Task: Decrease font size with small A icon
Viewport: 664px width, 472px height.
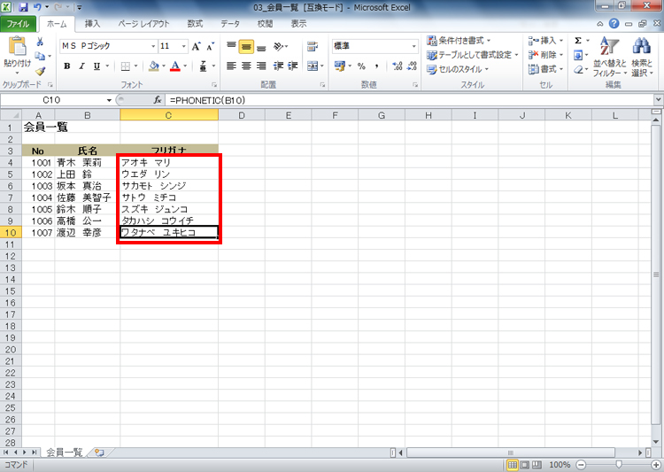Action: (211, 46)
